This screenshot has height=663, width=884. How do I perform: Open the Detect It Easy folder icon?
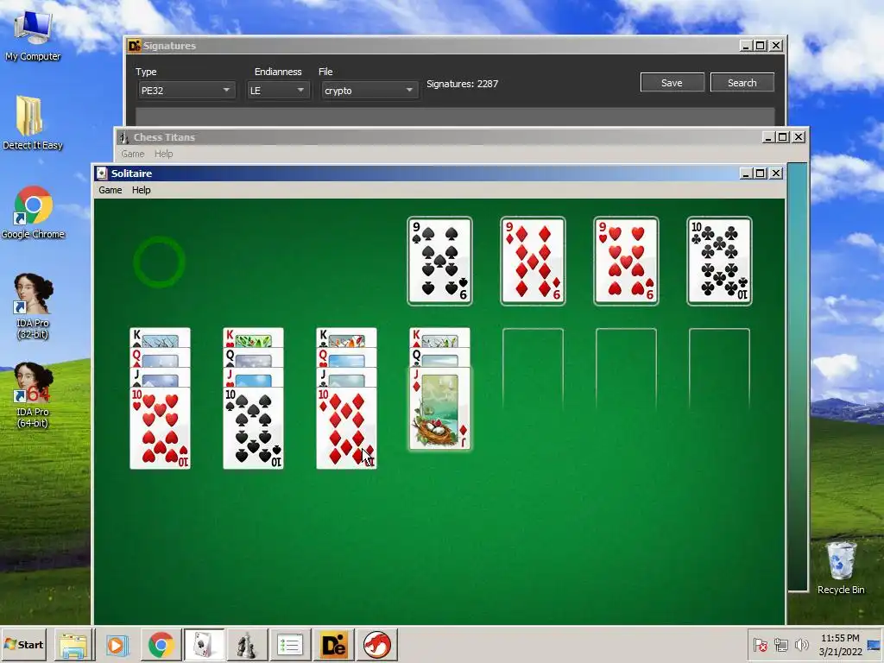(x=33, y=123)
